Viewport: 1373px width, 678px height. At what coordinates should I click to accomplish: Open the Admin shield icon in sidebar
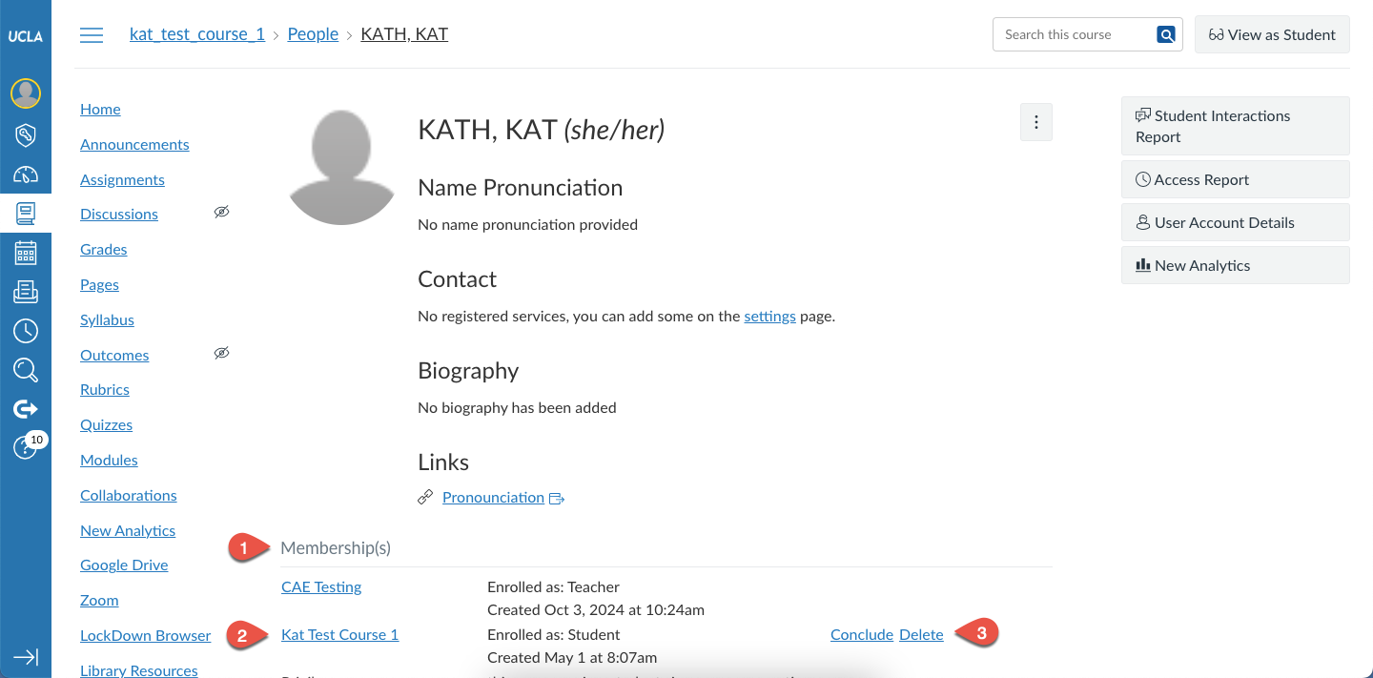(x=26, y=134)
